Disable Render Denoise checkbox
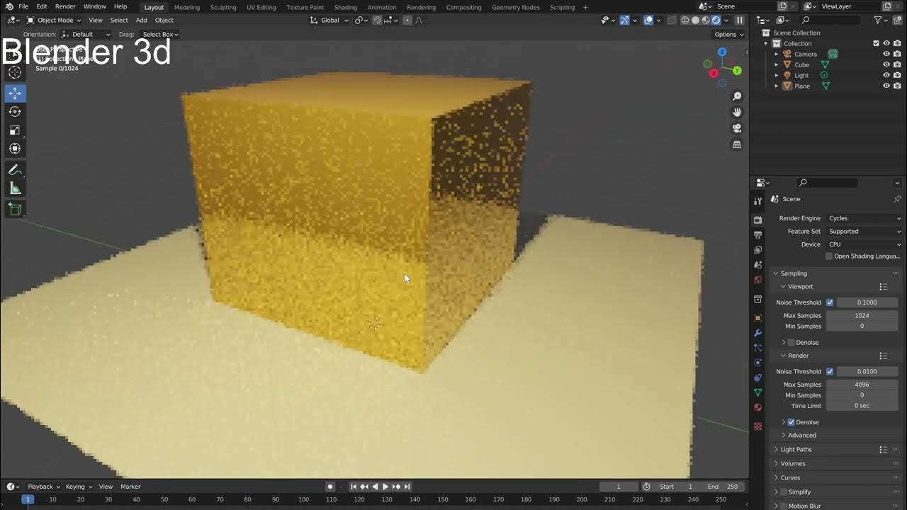This screenshot has height=510, width=907. point(791,422)
